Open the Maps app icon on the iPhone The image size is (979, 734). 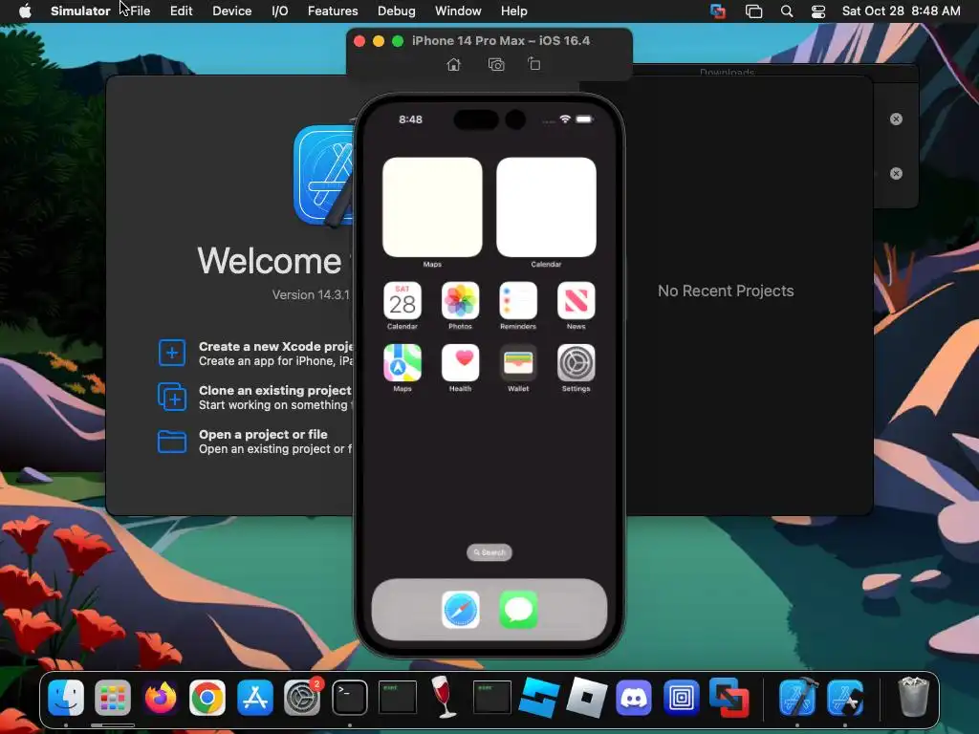pyautogui.click(x=402, y=362)
